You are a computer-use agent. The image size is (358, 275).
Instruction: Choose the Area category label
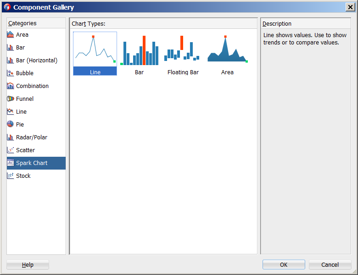pos(22,35)
